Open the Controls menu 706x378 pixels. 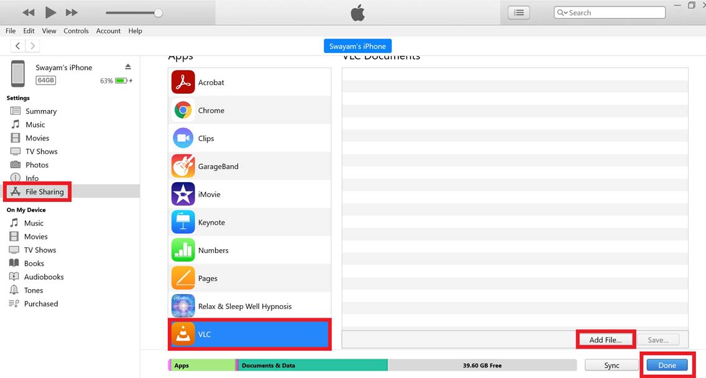pyautogui.click(x=76, y=30)
